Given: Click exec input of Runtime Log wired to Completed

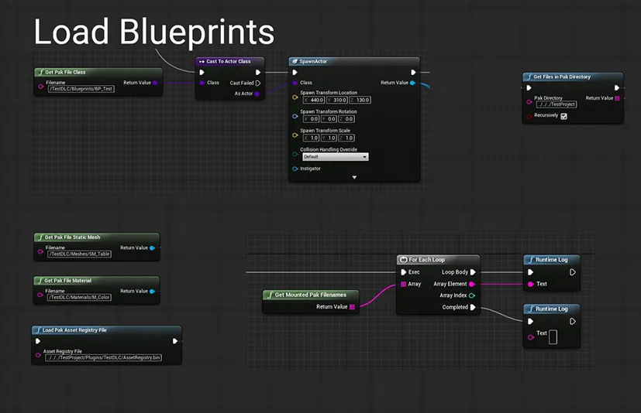Looking at the screenshot, I should click(530, 322).
